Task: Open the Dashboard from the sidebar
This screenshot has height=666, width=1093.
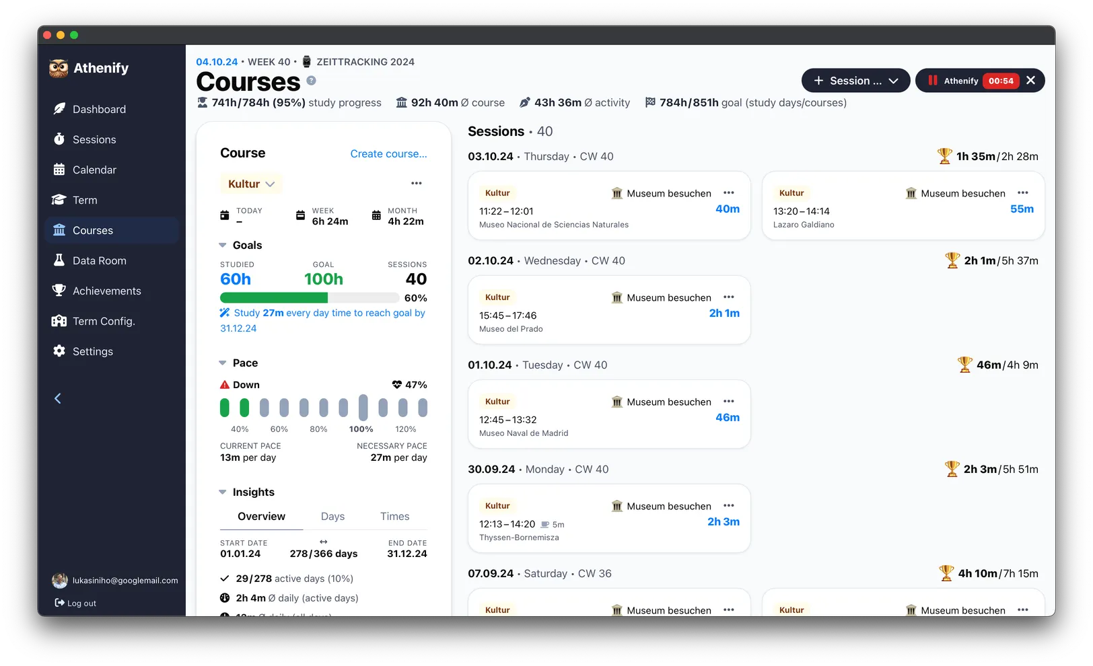Action: (x=98, y=109)
